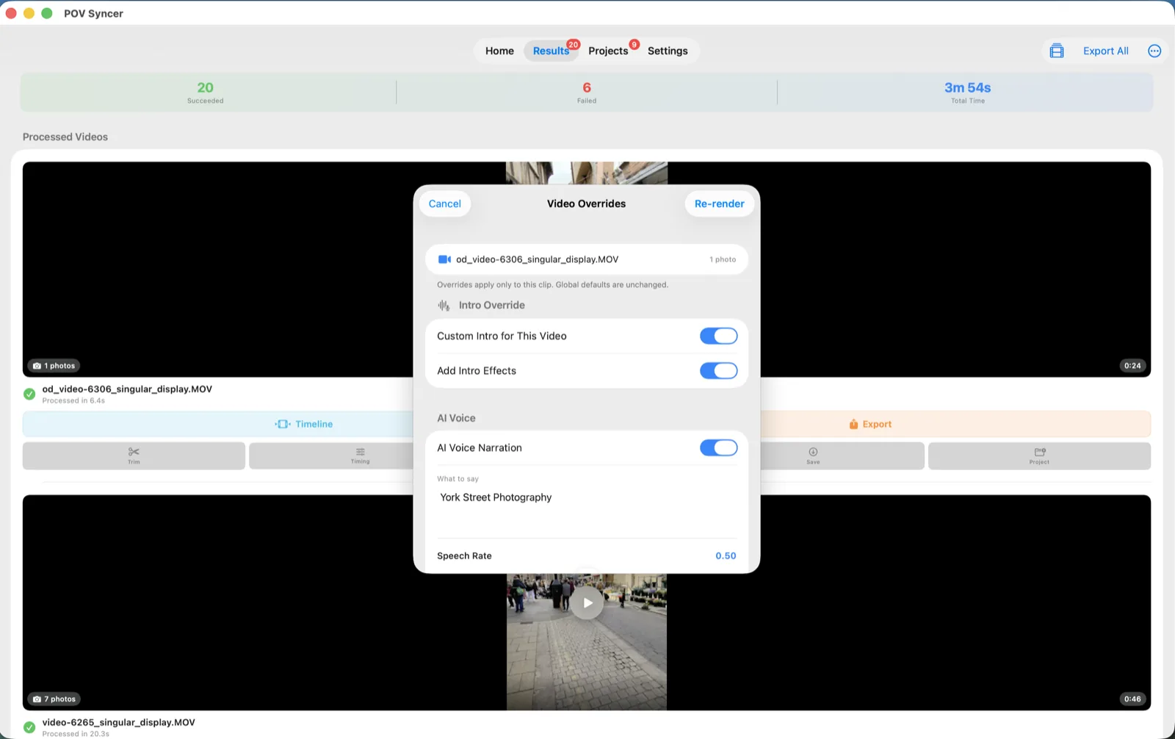Click the Intro Override waveform icon

[444, 306]
